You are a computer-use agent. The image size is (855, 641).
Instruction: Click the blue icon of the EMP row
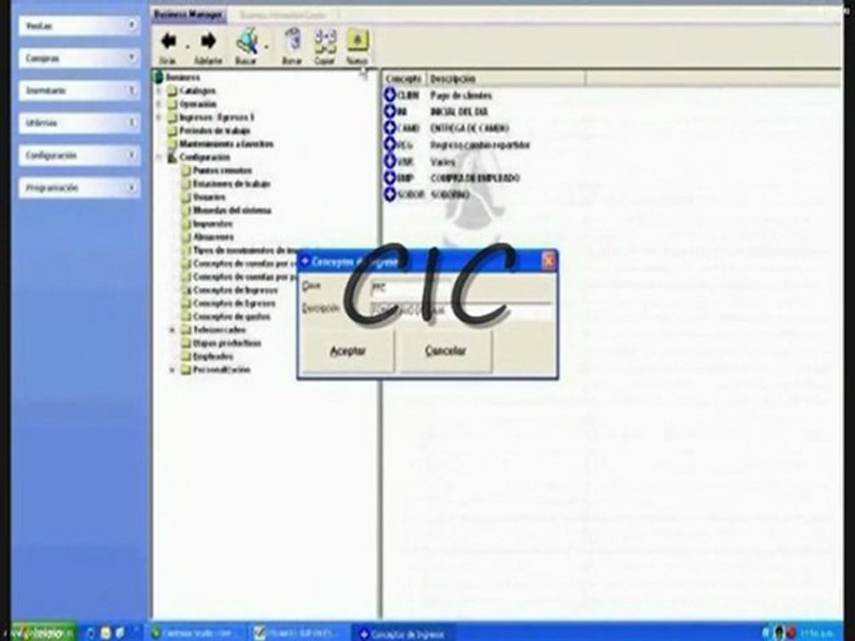[390, 178]
